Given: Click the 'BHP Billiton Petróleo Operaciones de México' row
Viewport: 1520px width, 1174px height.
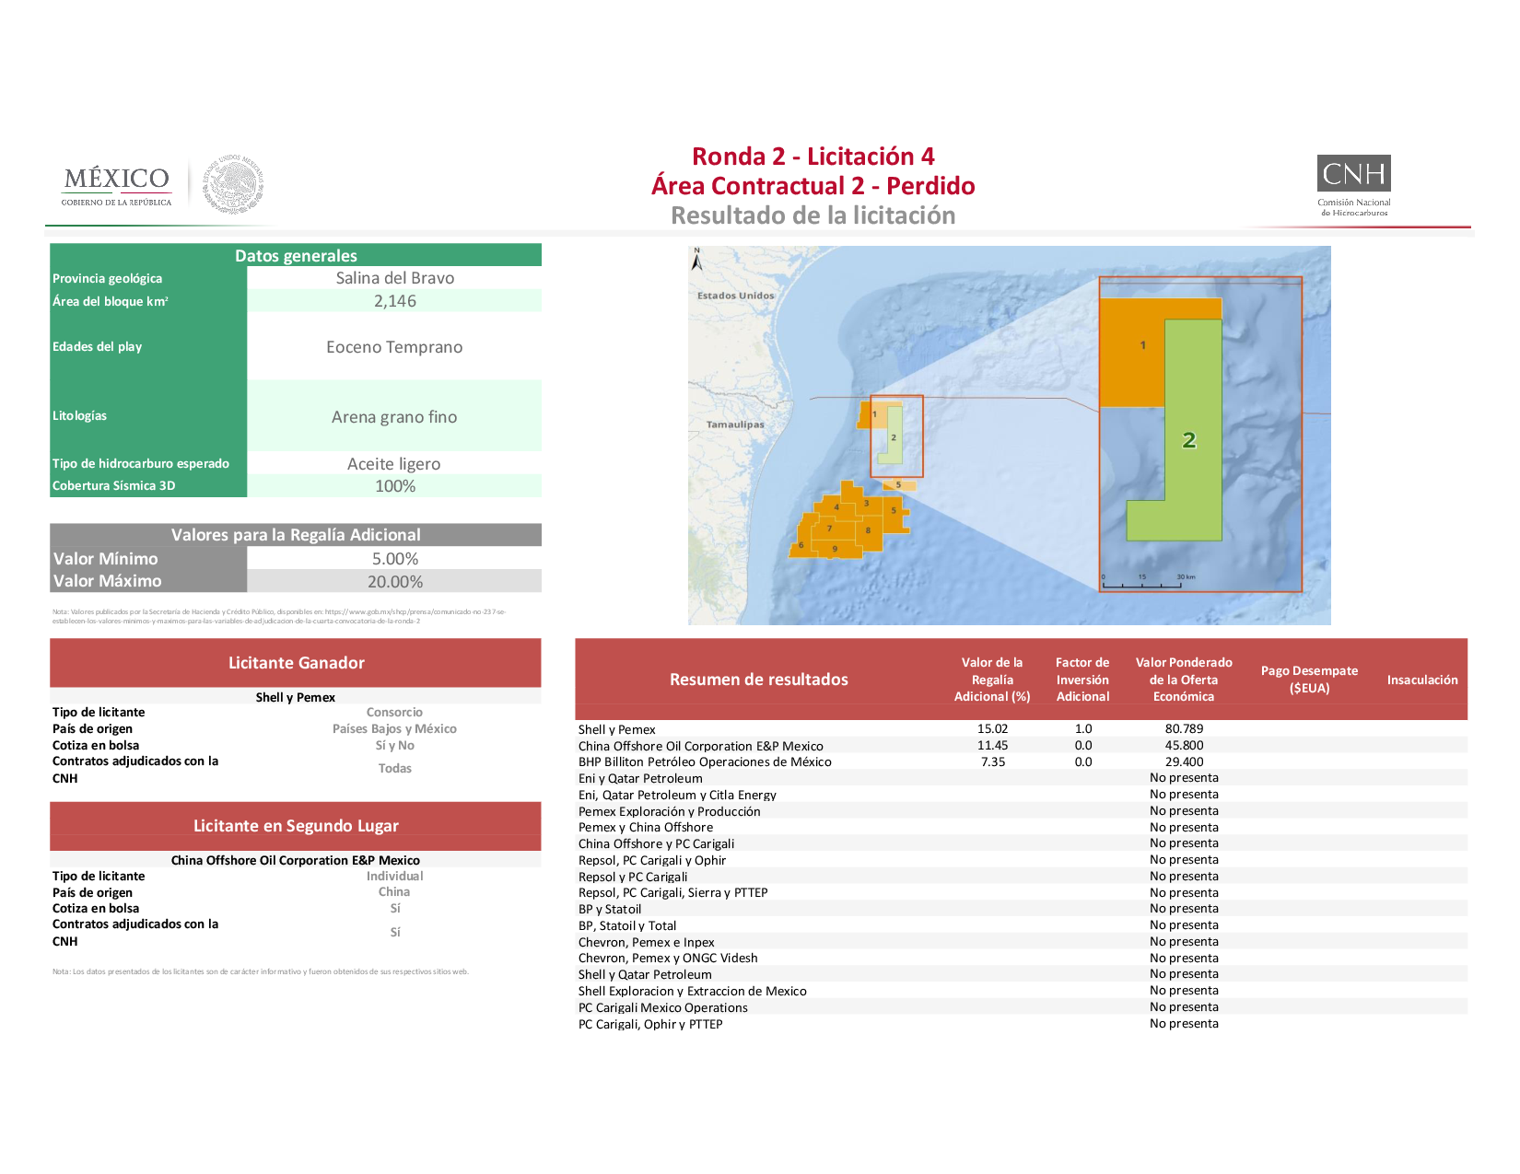Looking at the screenshot, I should coord(1021,762).
